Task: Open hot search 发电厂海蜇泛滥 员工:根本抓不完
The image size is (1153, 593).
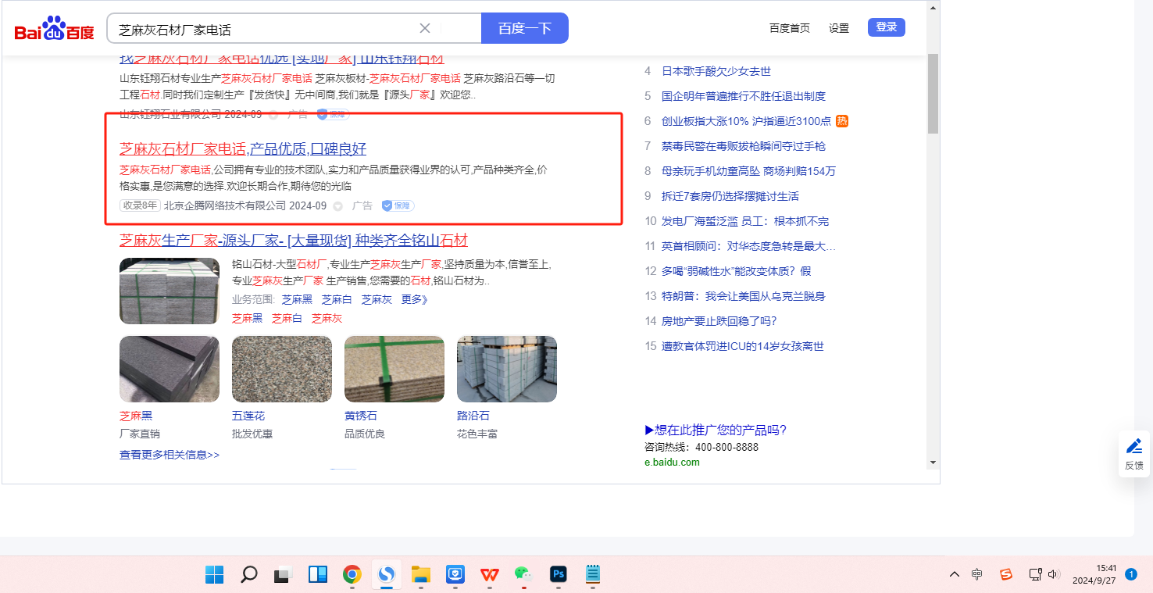Action: 745,221
